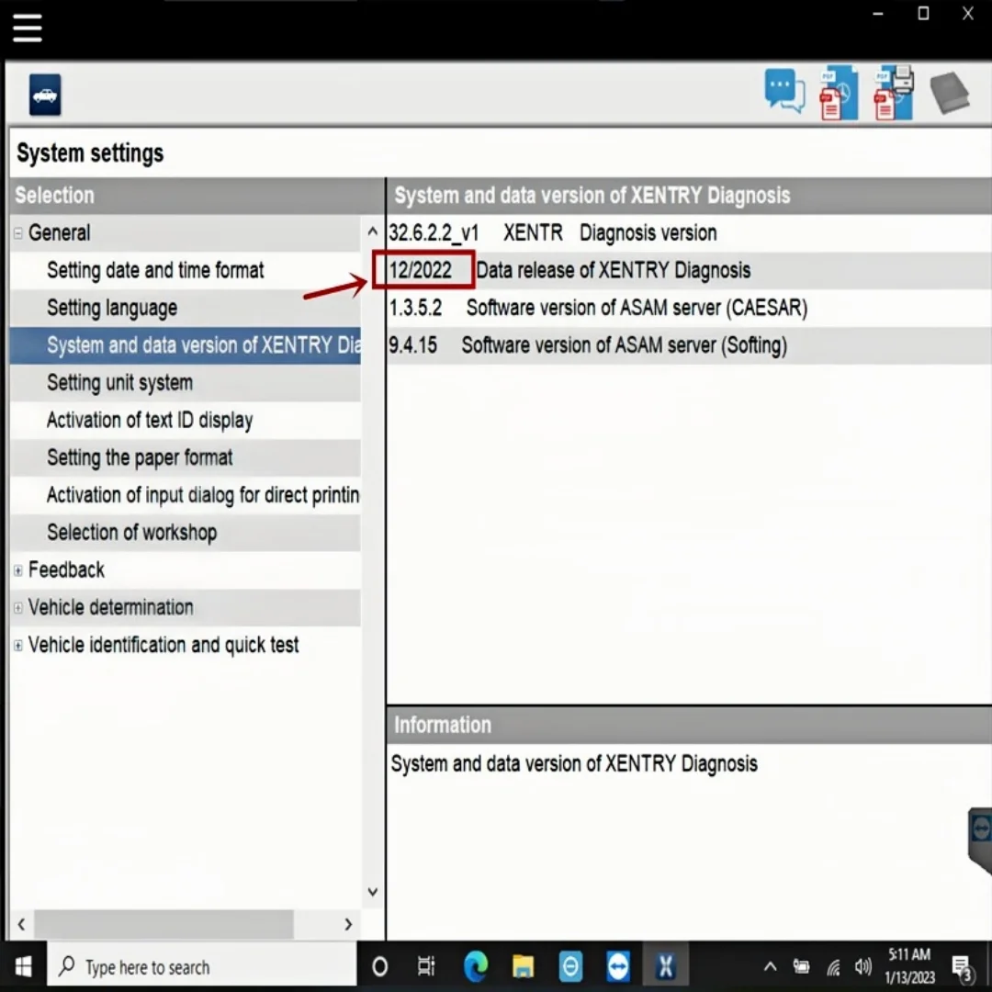Click the car diagnosis icon top-left
This screenshot has height=992, width=992.
tap(44, 94)
